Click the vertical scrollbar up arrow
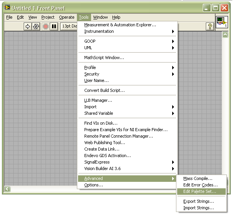 tap(225, 35)
